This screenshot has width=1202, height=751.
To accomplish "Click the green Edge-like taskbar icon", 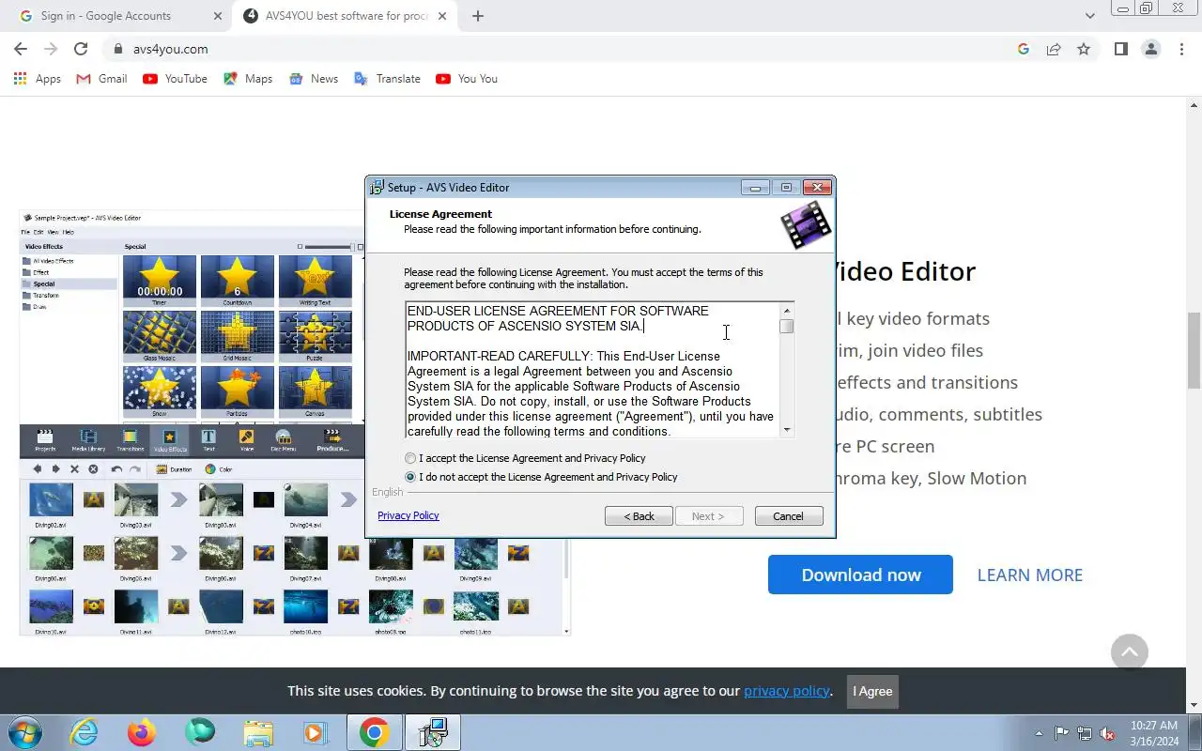I will tap(199, 732).
